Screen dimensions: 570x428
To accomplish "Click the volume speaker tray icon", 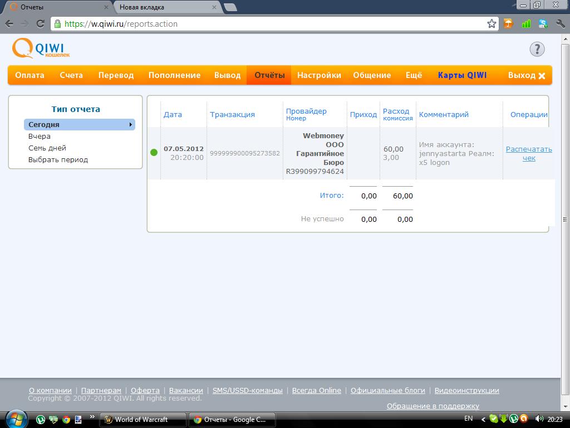I will point(538,419).
